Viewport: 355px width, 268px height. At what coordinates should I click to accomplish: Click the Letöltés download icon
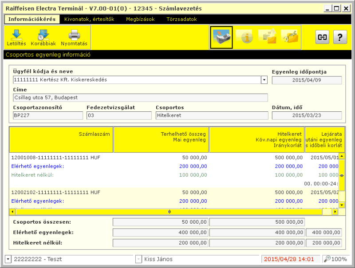point(16,38)
